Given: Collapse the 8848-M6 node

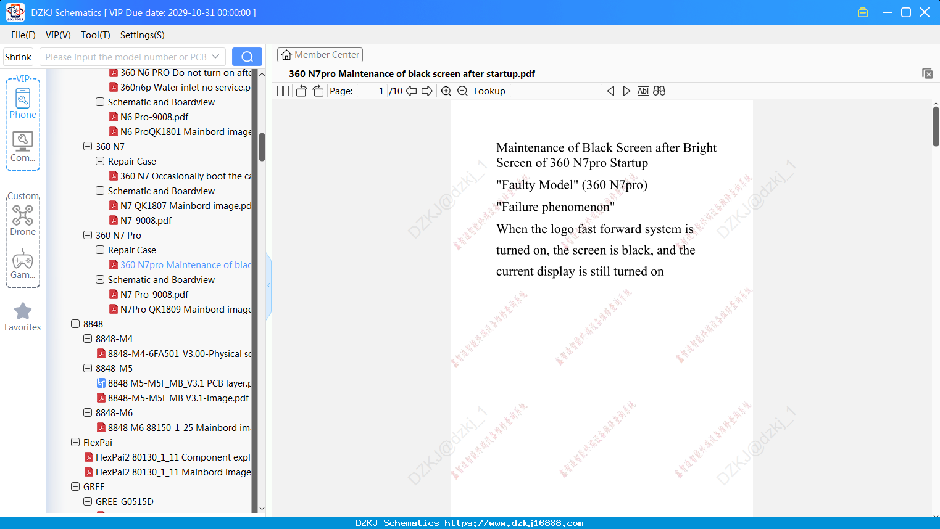Looking at the screenshot, I should 88,412.
